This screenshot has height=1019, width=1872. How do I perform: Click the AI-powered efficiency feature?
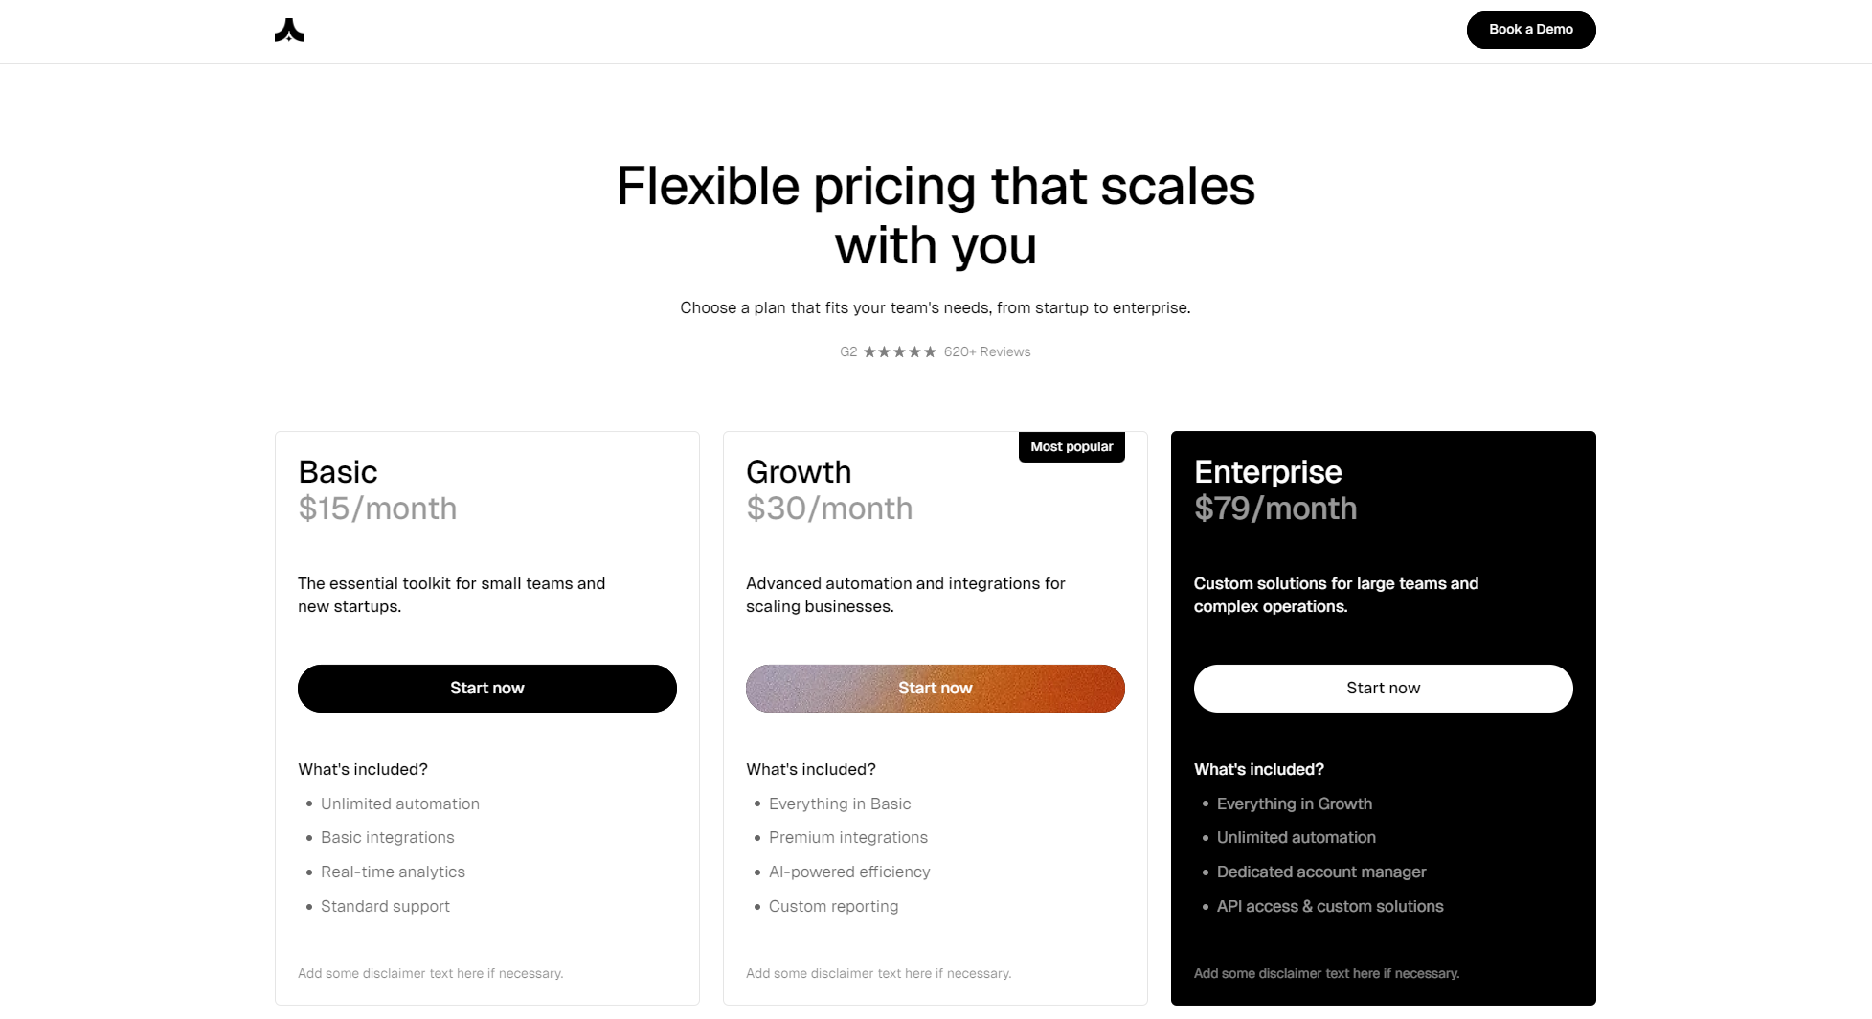[x=849, y=872]
